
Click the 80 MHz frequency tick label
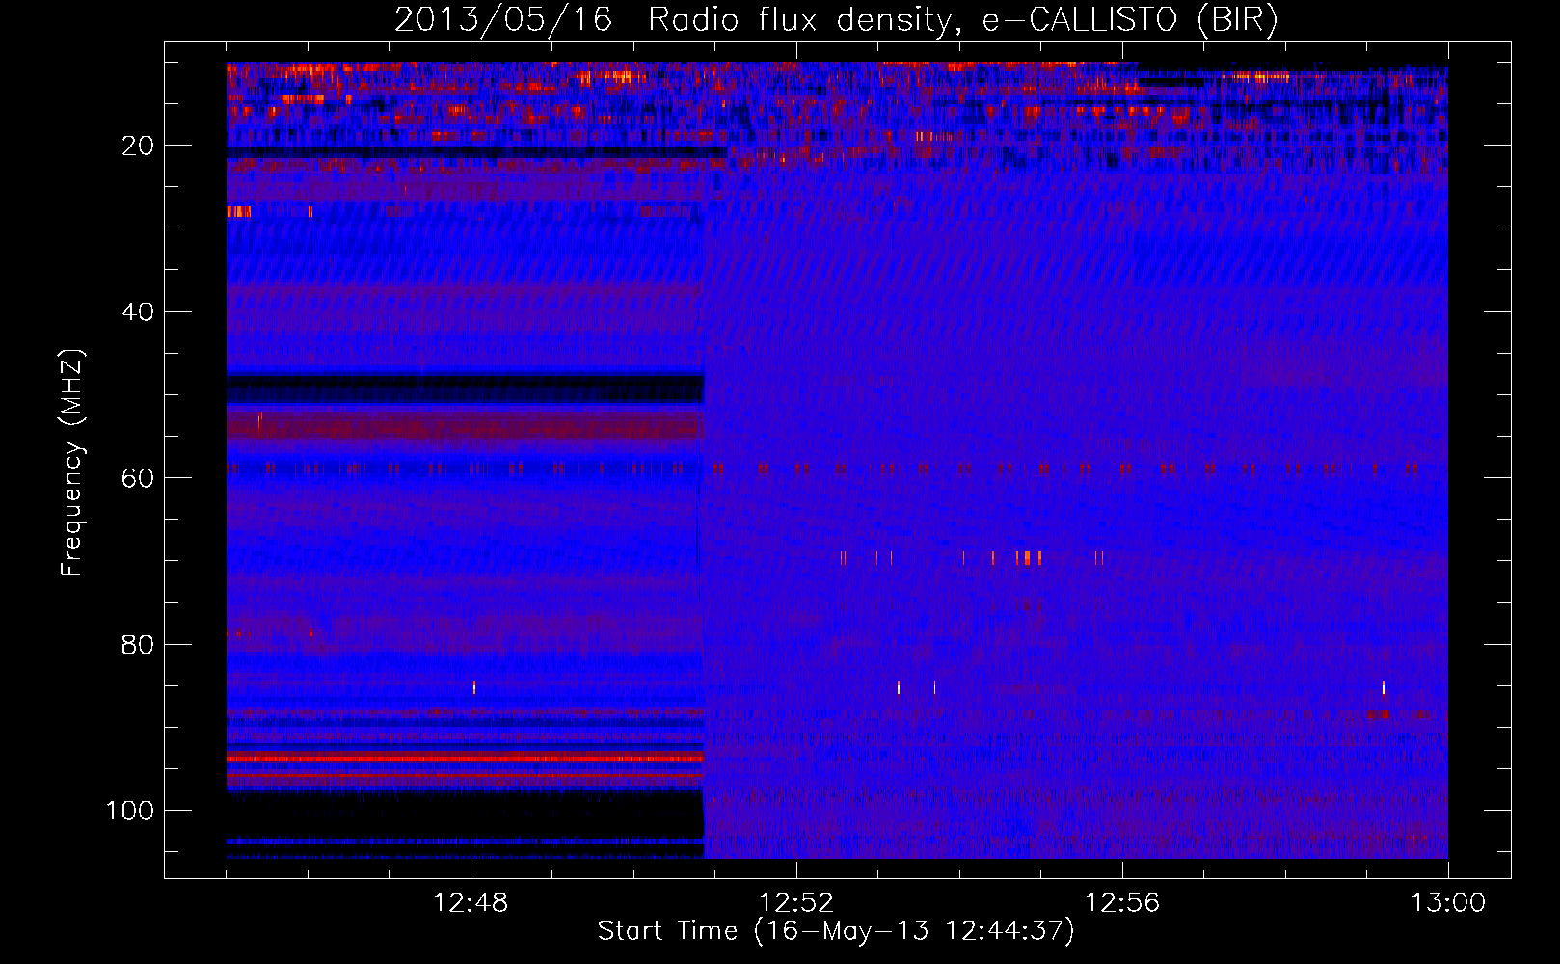[138, 644]
